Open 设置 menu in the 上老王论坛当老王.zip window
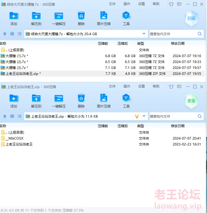This screenshot has width=207, height=213. click(x=141, y=86)
